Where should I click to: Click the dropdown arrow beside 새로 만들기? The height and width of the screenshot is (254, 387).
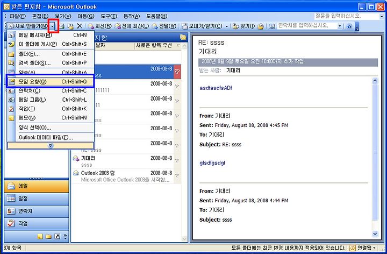[x=53, y=26]
